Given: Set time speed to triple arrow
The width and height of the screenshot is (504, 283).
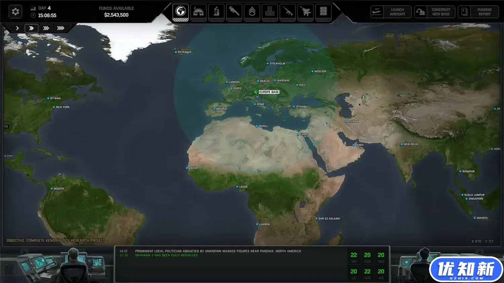Looking at the screenshot, I should click(x=46, y=28).
